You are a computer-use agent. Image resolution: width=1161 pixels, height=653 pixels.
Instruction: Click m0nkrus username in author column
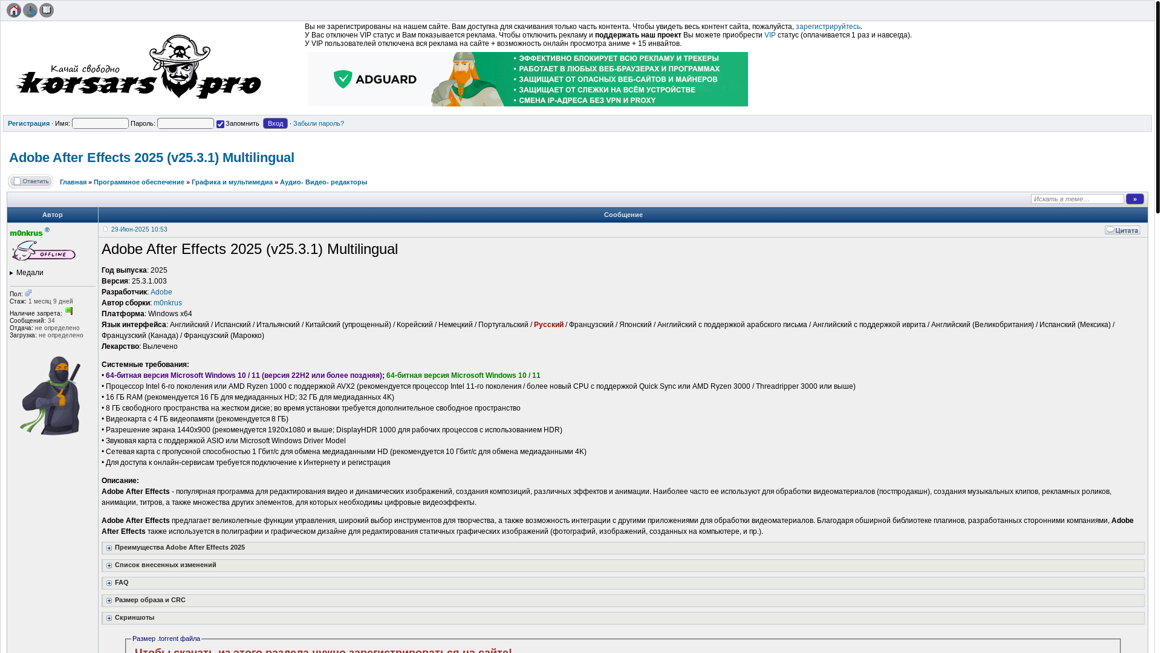[26, 233]
